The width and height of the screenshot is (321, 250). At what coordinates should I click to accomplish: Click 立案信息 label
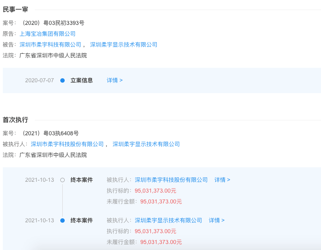pos(82,80)
